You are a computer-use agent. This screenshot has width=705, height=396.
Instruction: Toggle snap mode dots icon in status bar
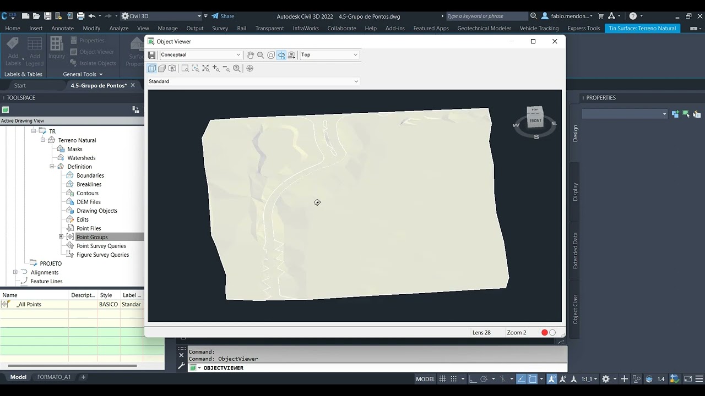(454, 379)
